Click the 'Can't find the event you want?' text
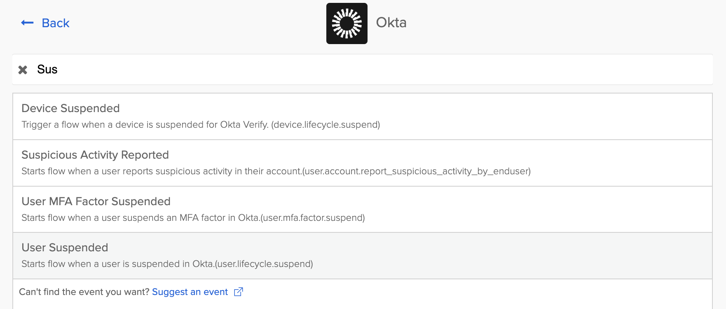The width and height of the screenshot is (726, 309). (84, 292)
